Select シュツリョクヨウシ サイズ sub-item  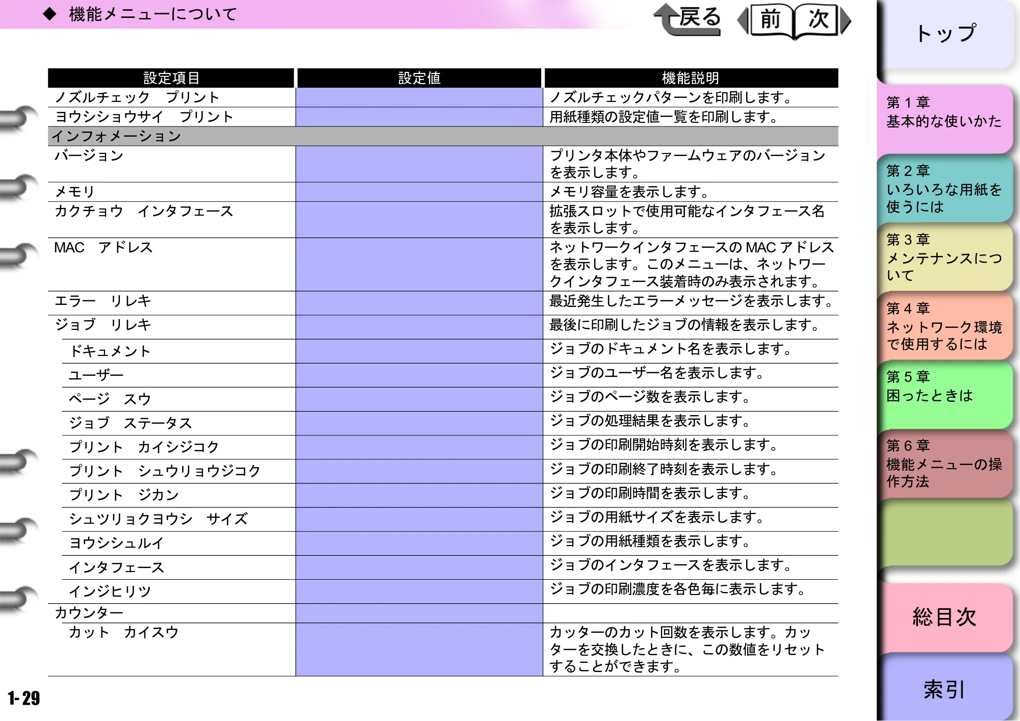[x=158, y=519]
